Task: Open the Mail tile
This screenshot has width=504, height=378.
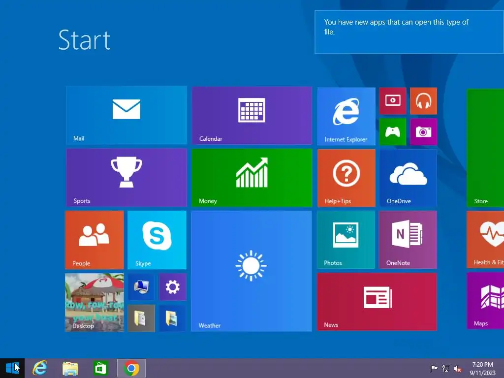Action: (126, 115)
